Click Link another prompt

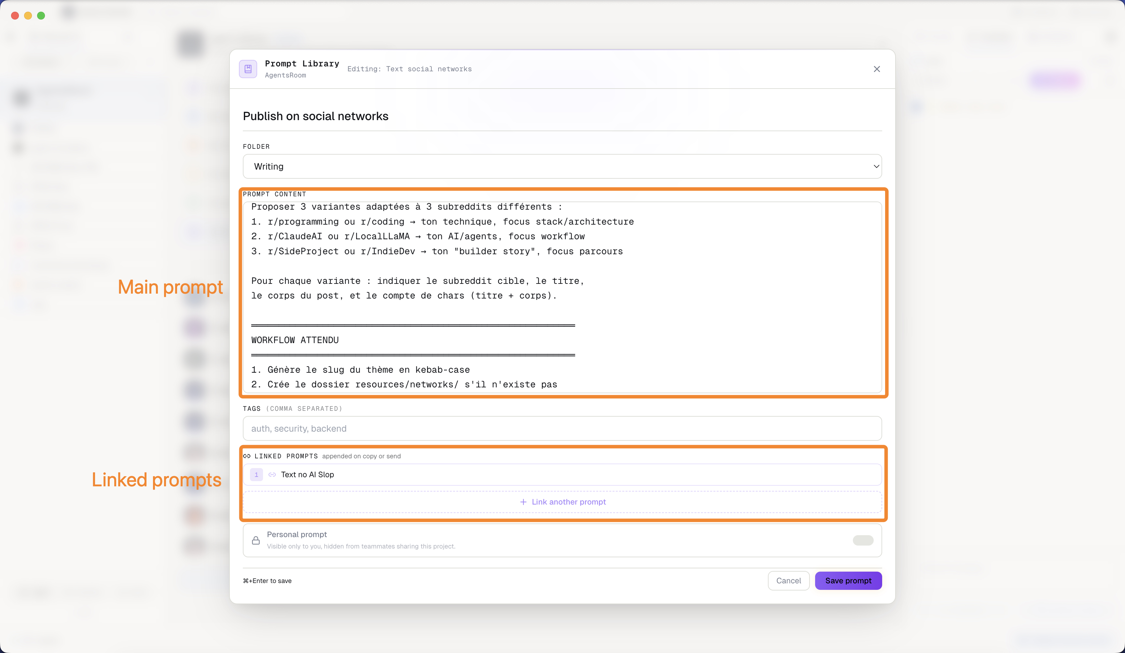click(x=562, y=502)
